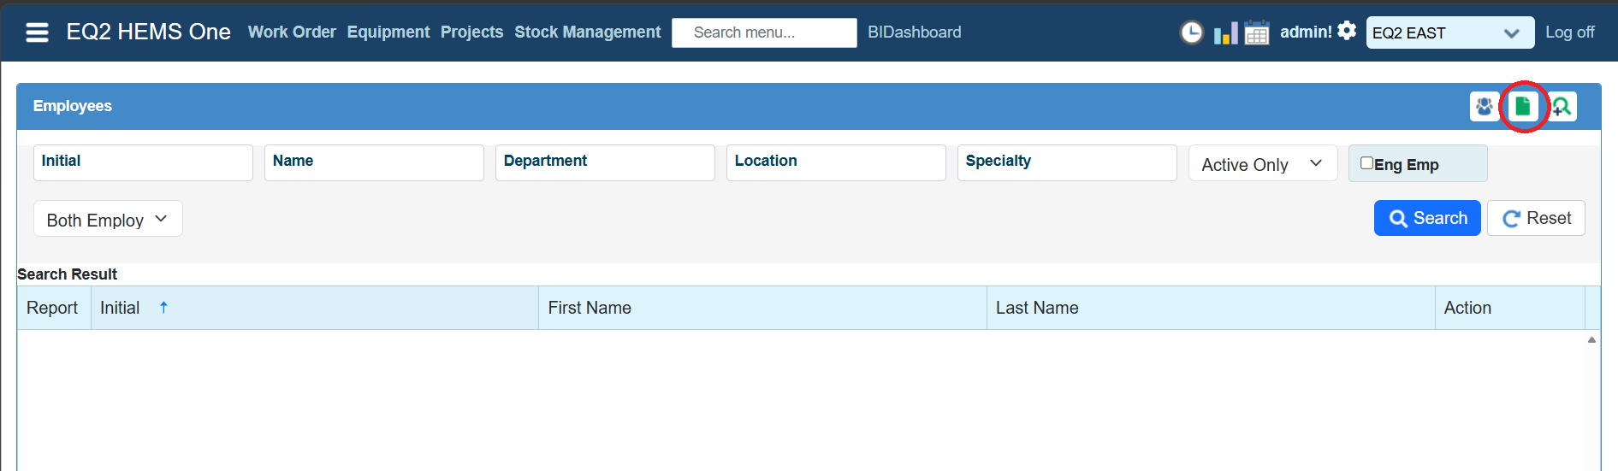1618x471 pixels.
Task: Focus the Department filter field
Action: coord(605,162)
